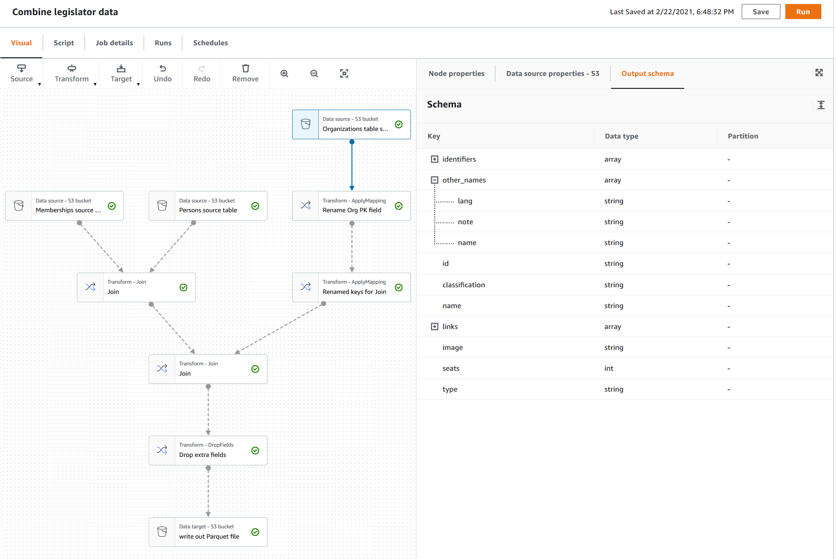
Task: Click the second Join node shuffle icon
Action: [x=162, y=369]
